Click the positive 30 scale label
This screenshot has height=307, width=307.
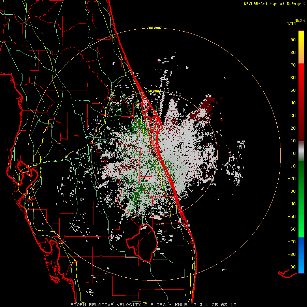[x=293, y=116]
